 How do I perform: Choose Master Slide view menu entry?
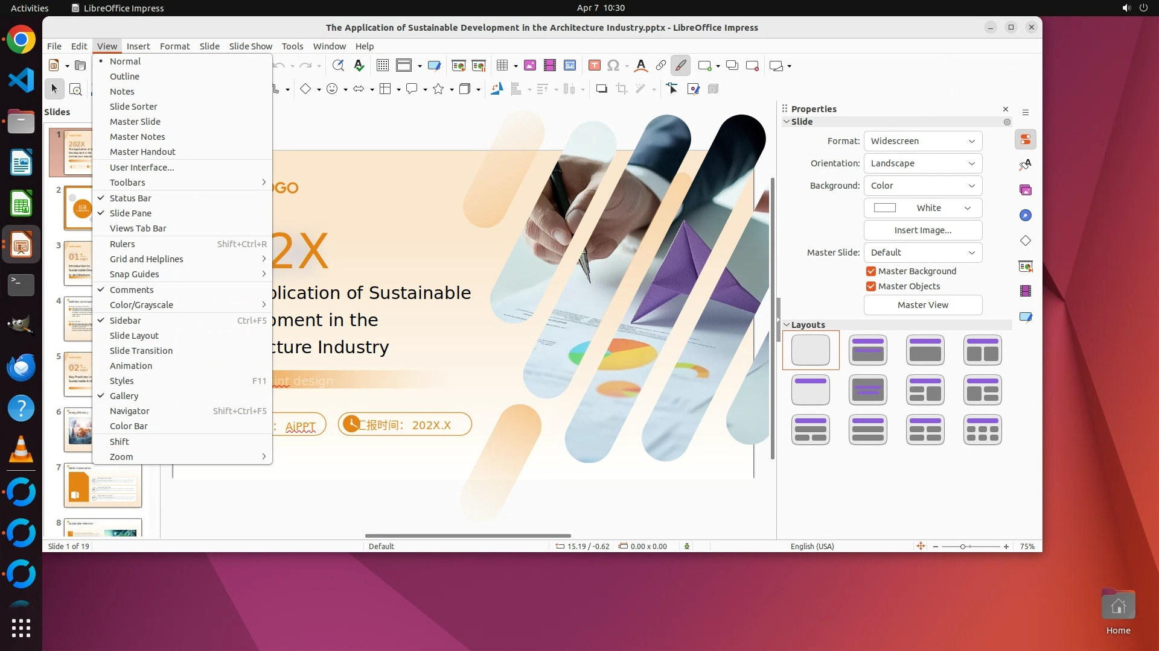pos(135,122)
